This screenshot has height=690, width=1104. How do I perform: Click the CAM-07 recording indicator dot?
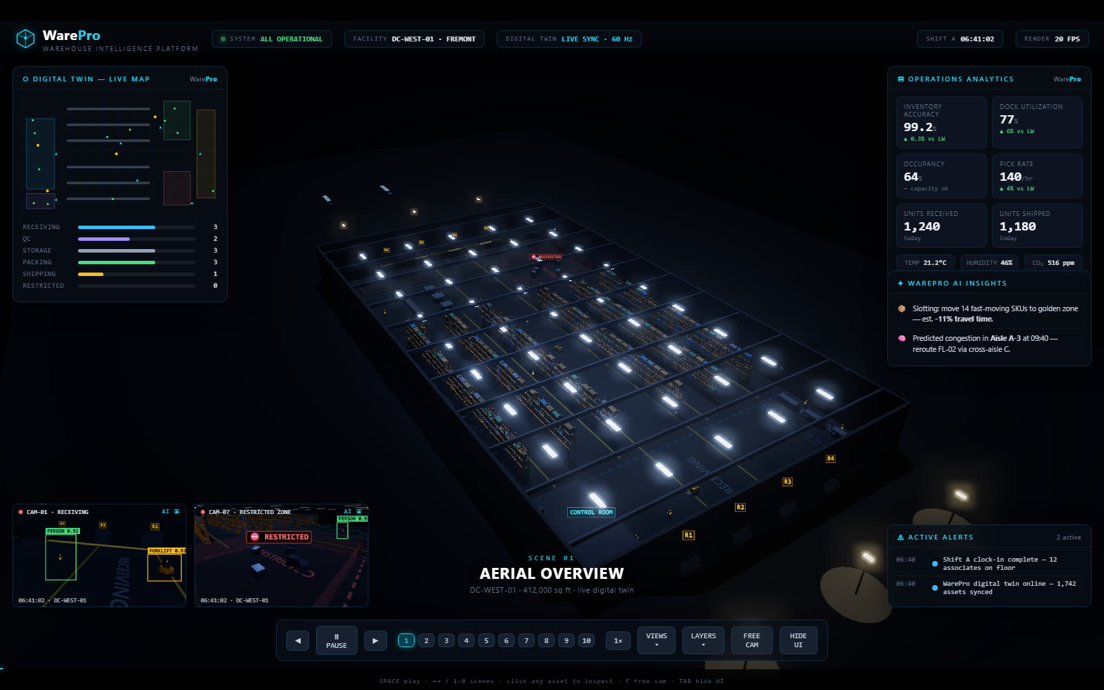click(203, 512)
